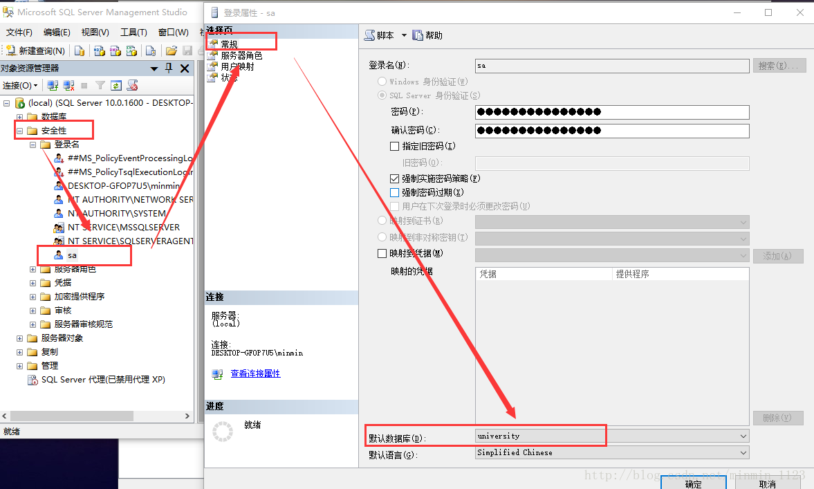
Task: Click the 密码 password field
Action: coord(612,112)
